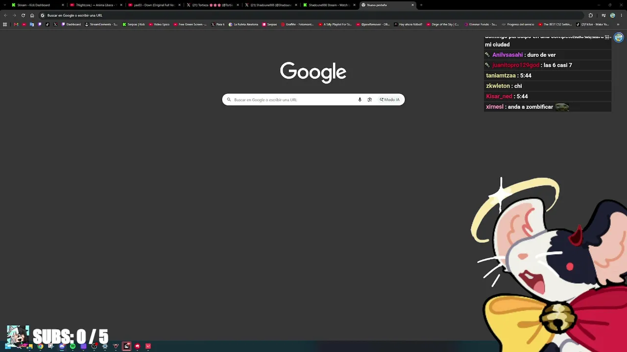
Task: Open the Gmail bookmark
Action: (x=16, y=24)
